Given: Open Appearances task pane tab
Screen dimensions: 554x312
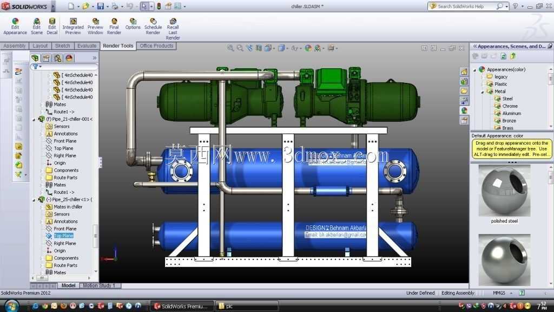Looking at the screenshot, I should [x=464, y=110].
